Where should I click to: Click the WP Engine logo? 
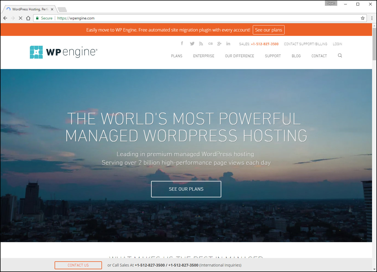pyautogui.click(x=64, y=52)
